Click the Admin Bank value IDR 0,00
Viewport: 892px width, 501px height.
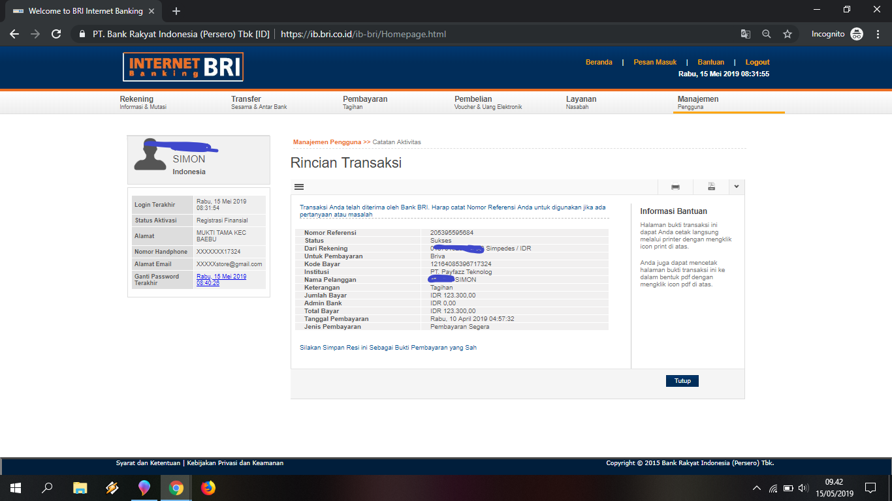(443, 303)
